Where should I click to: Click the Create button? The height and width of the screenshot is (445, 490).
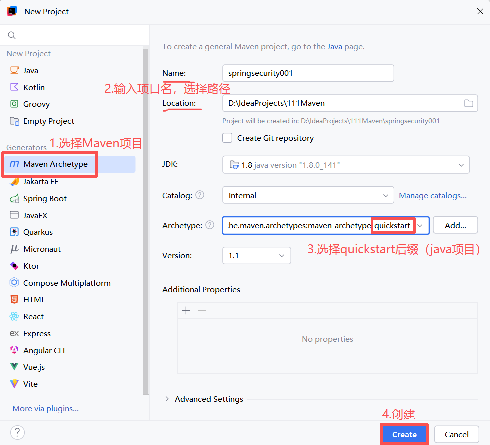click(x=404, y=434)
